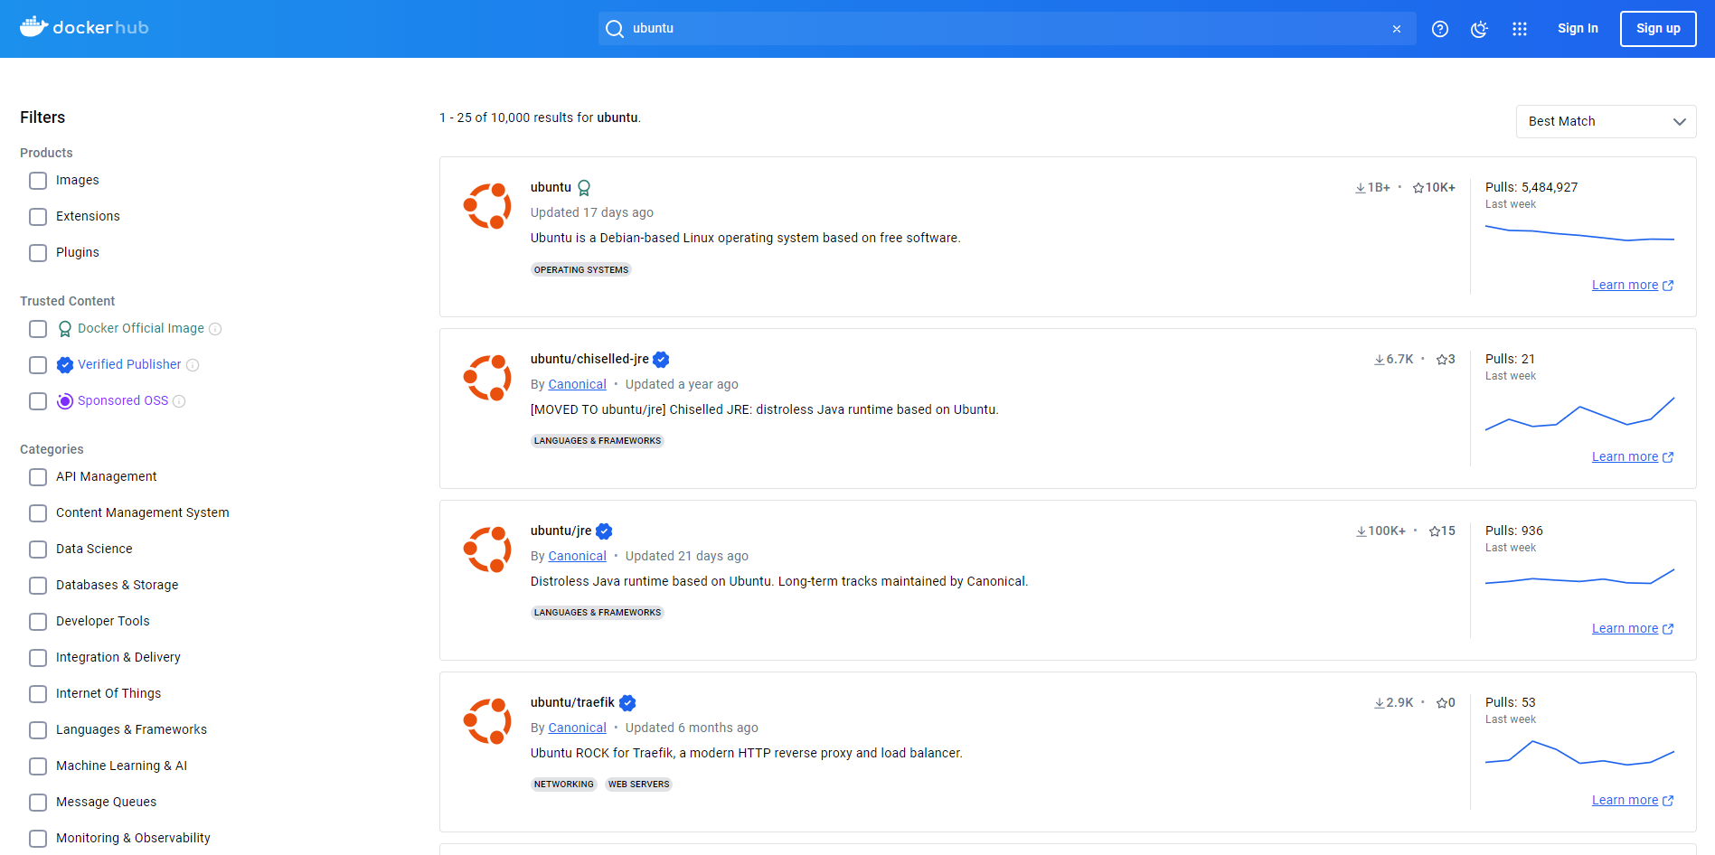Viewport: 1715px width, 855px height.
Task: Click the Sign In link
Action: point(1578,28)
